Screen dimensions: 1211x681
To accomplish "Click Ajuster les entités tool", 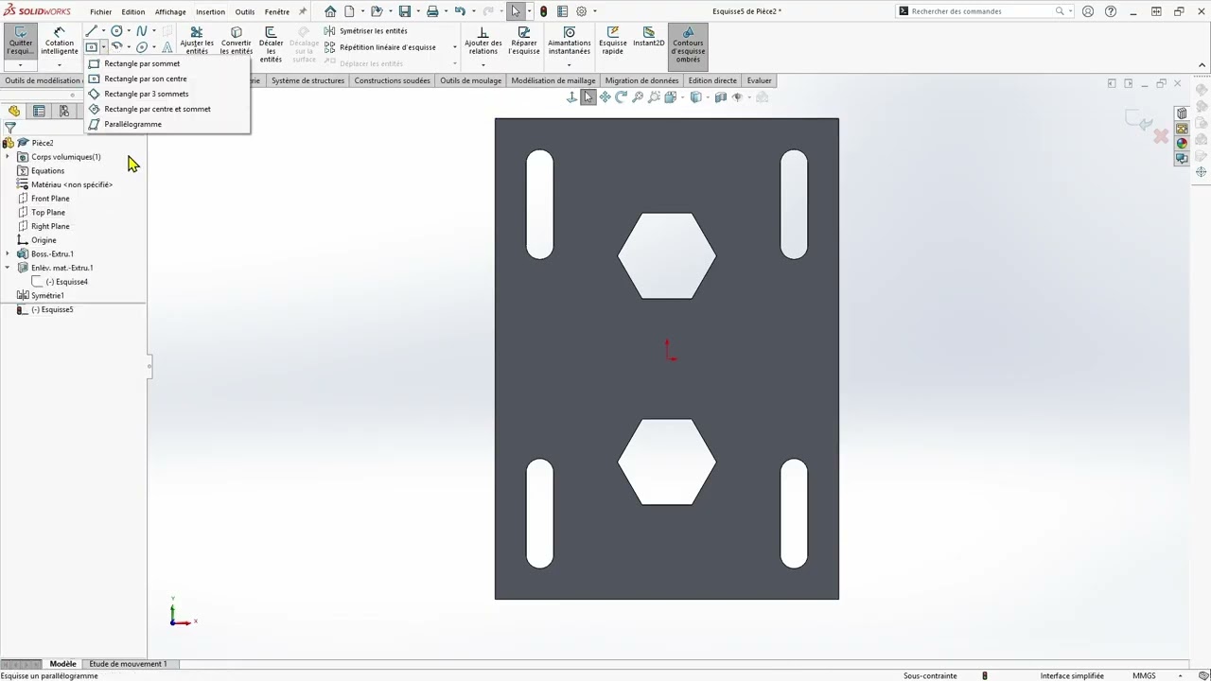I will [197, 42].
